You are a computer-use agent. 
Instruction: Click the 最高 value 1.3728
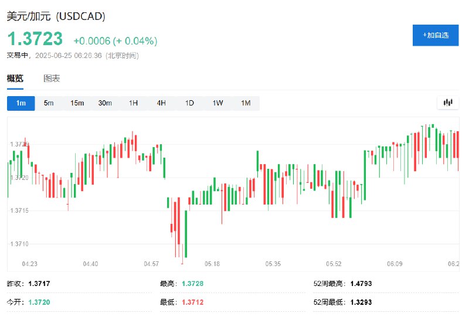pyautogui.click(x=193, y=284)
